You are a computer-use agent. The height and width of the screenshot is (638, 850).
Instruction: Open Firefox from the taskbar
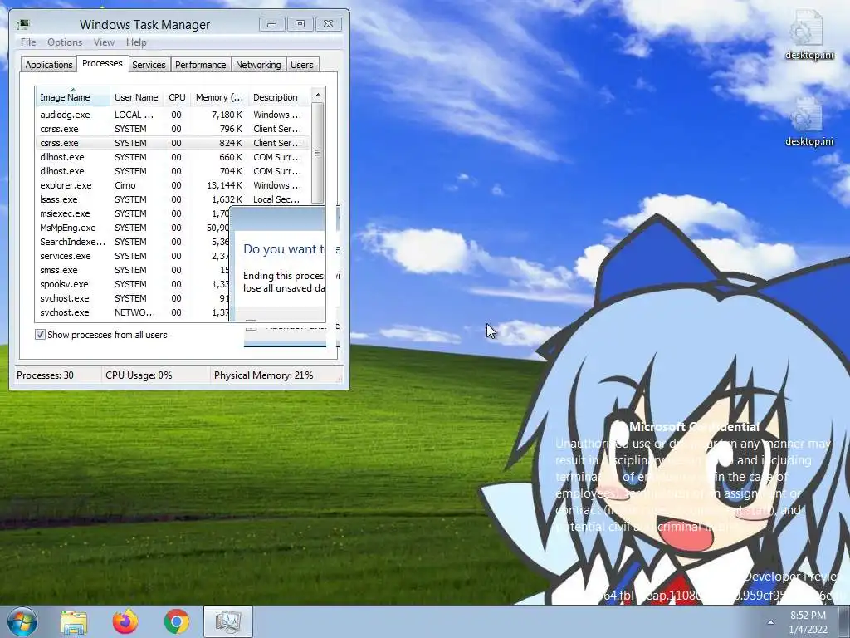click(x=125, y=621)
